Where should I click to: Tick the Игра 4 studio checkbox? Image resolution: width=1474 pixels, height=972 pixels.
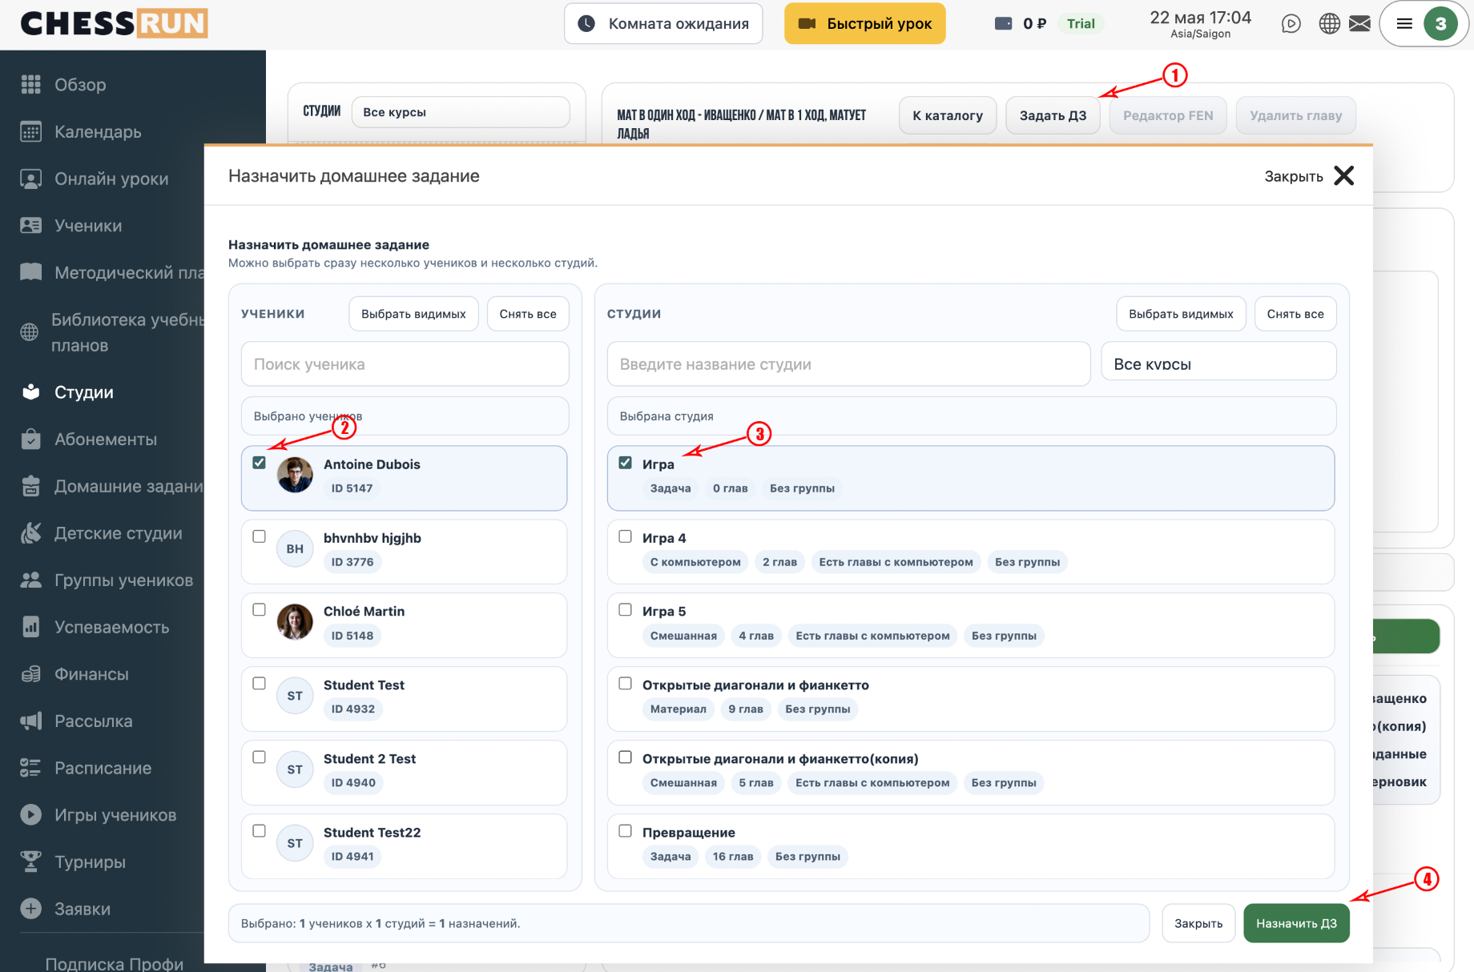click(x=625, y=536)
